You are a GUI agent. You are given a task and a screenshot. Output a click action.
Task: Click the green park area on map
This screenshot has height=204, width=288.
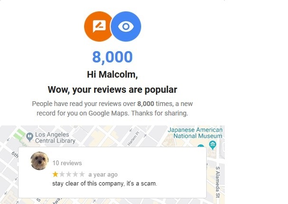click(x=19, y=135)
